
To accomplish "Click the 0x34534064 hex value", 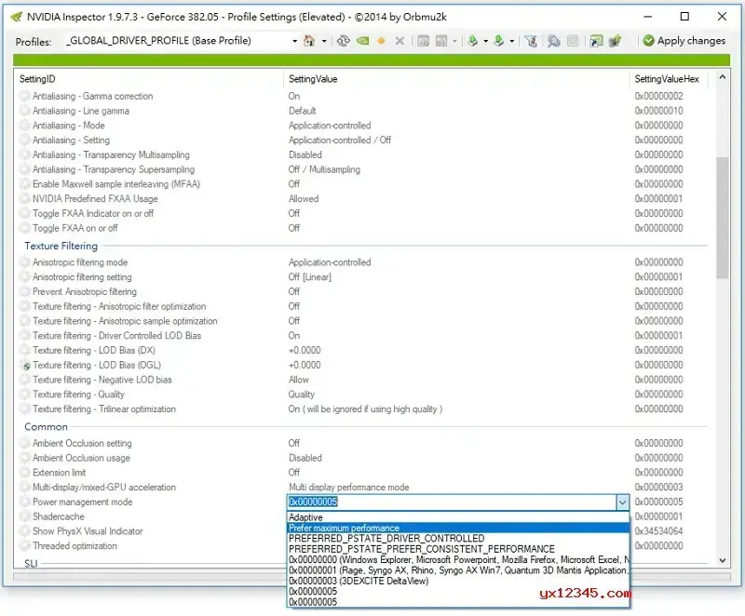I will [x=658, y=531].
